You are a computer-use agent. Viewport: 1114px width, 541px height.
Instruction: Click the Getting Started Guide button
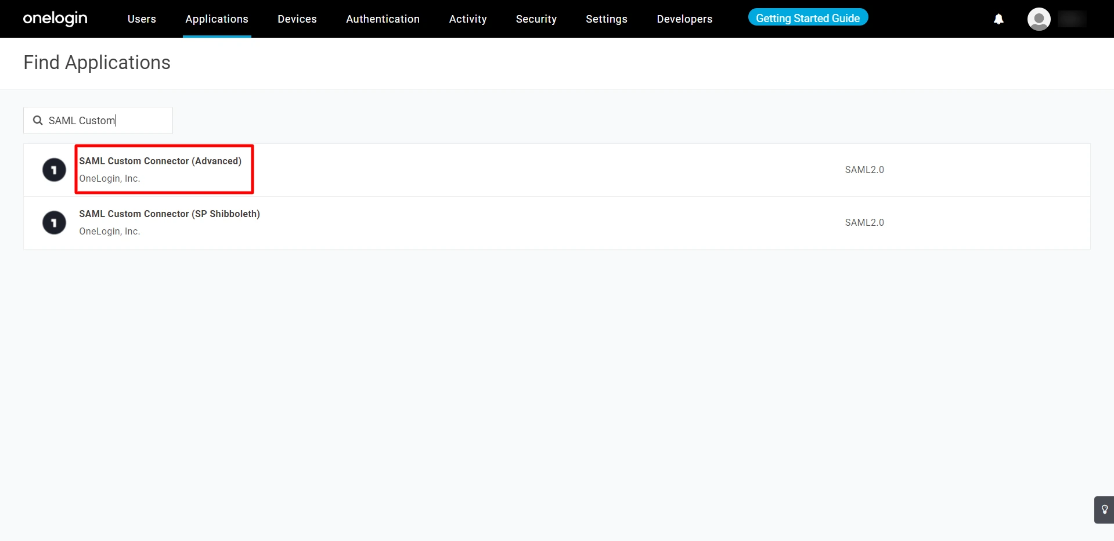pyautogui.click(x=807, y=17)
